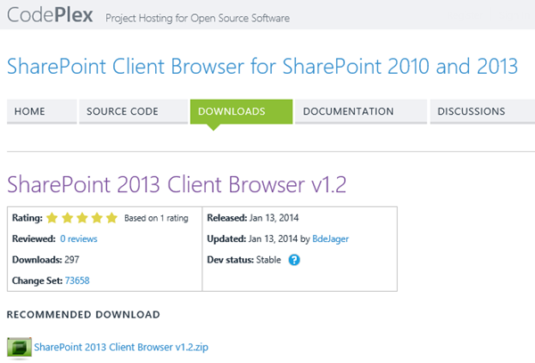Screen dimensions: 535x363
Task: Switch to the SOURCE CODE tab
Action: (122, 111)
